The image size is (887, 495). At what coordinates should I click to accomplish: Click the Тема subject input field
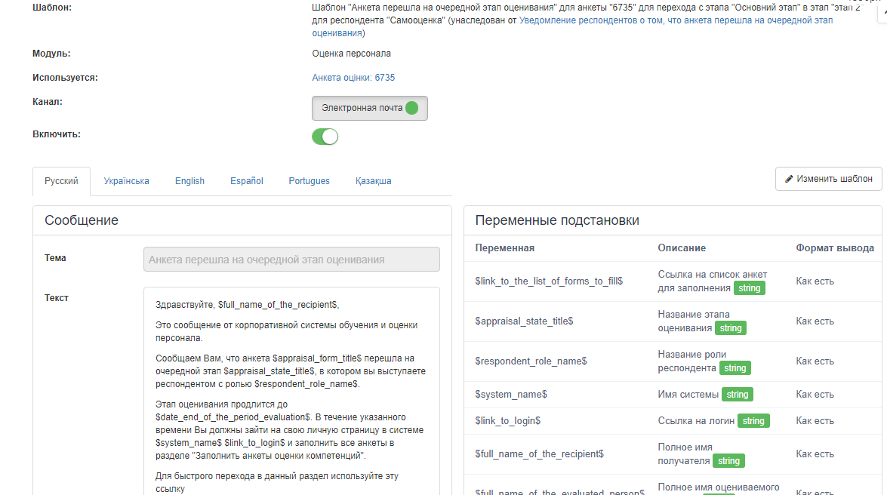click(291, 259)
